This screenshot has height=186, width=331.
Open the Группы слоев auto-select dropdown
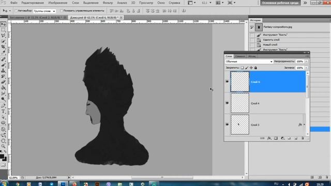click(44, 11)
